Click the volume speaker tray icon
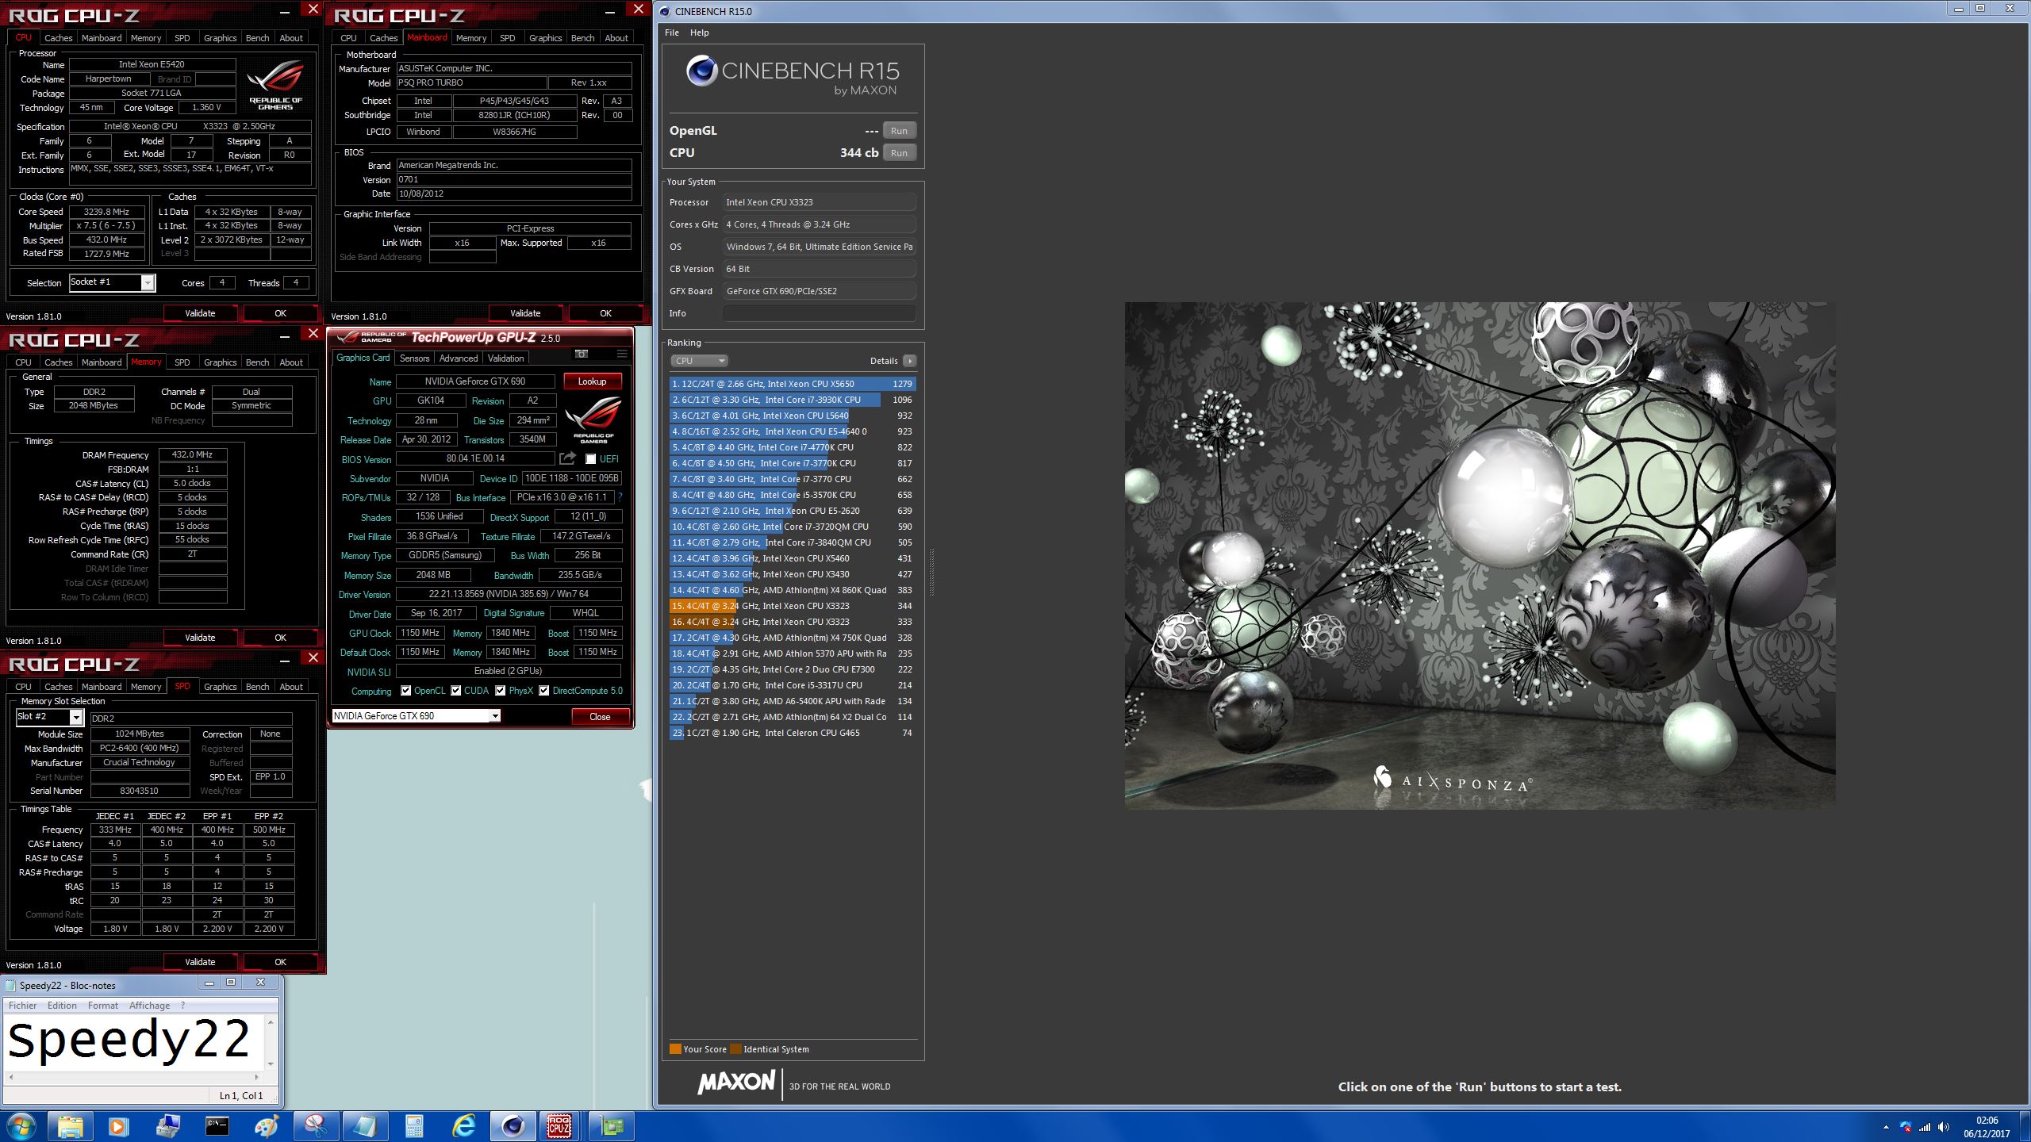 pyautogui.click(x=1943, y=1127)
